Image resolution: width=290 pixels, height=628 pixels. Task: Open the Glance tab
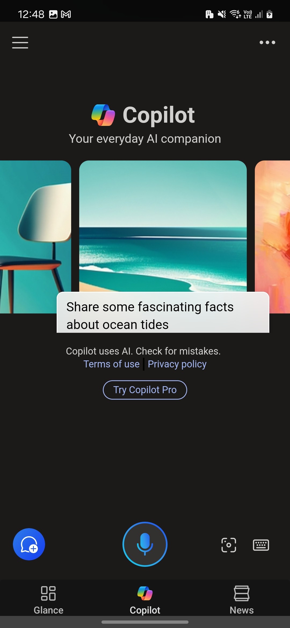coord(48,600)
